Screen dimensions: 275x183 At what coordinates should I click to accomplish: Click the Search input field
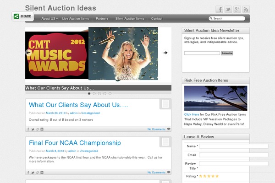point(227,18)
